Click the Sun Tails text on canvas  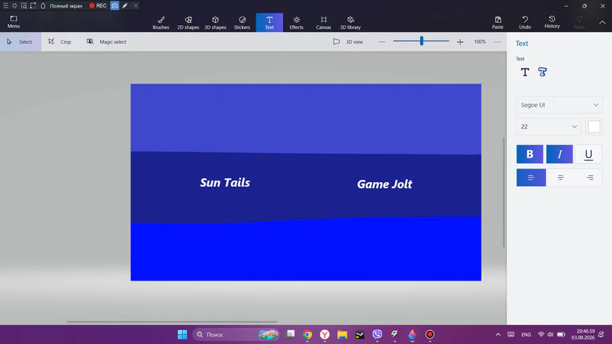(x=225, y=182)
